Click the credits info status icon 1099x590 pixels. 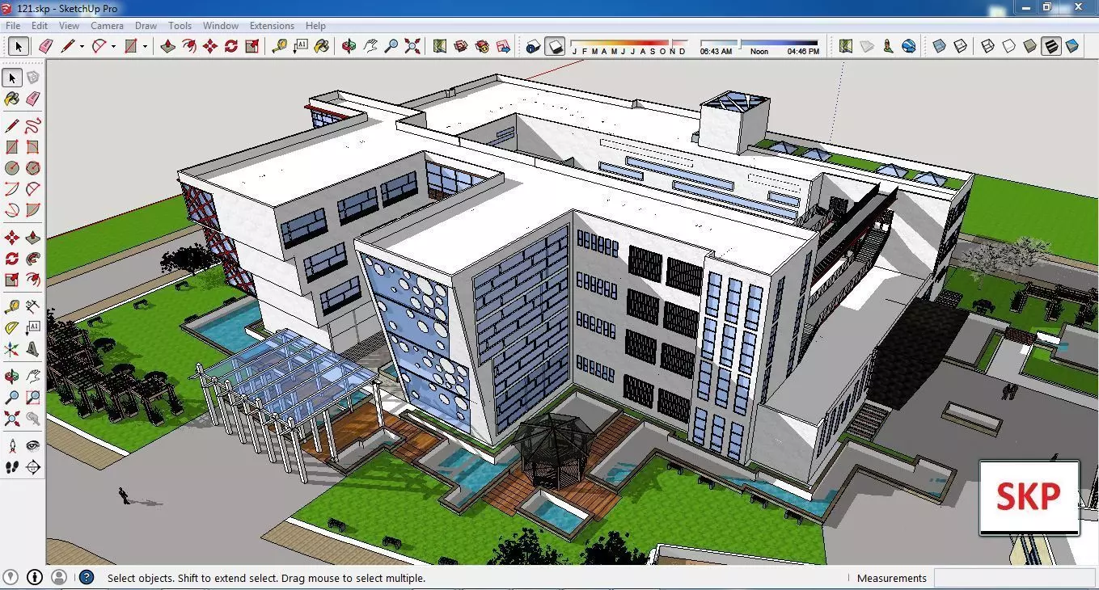coord(35,577)
